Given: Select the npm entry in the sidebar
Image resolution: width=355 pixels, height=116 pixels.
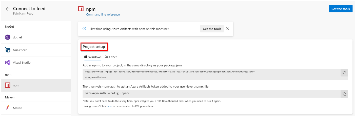Looking at the screenshot, I should point(16,85).
